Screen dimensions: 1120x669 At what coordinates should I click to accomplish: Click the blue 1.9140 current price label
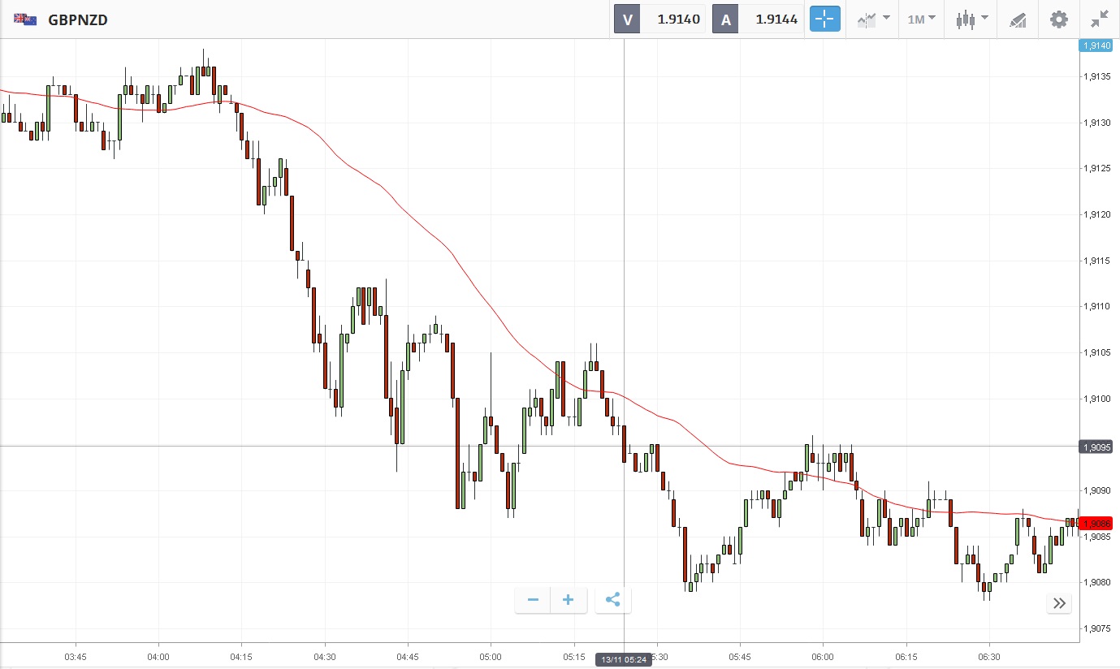pyautogui.click(x=1096, y=46)
